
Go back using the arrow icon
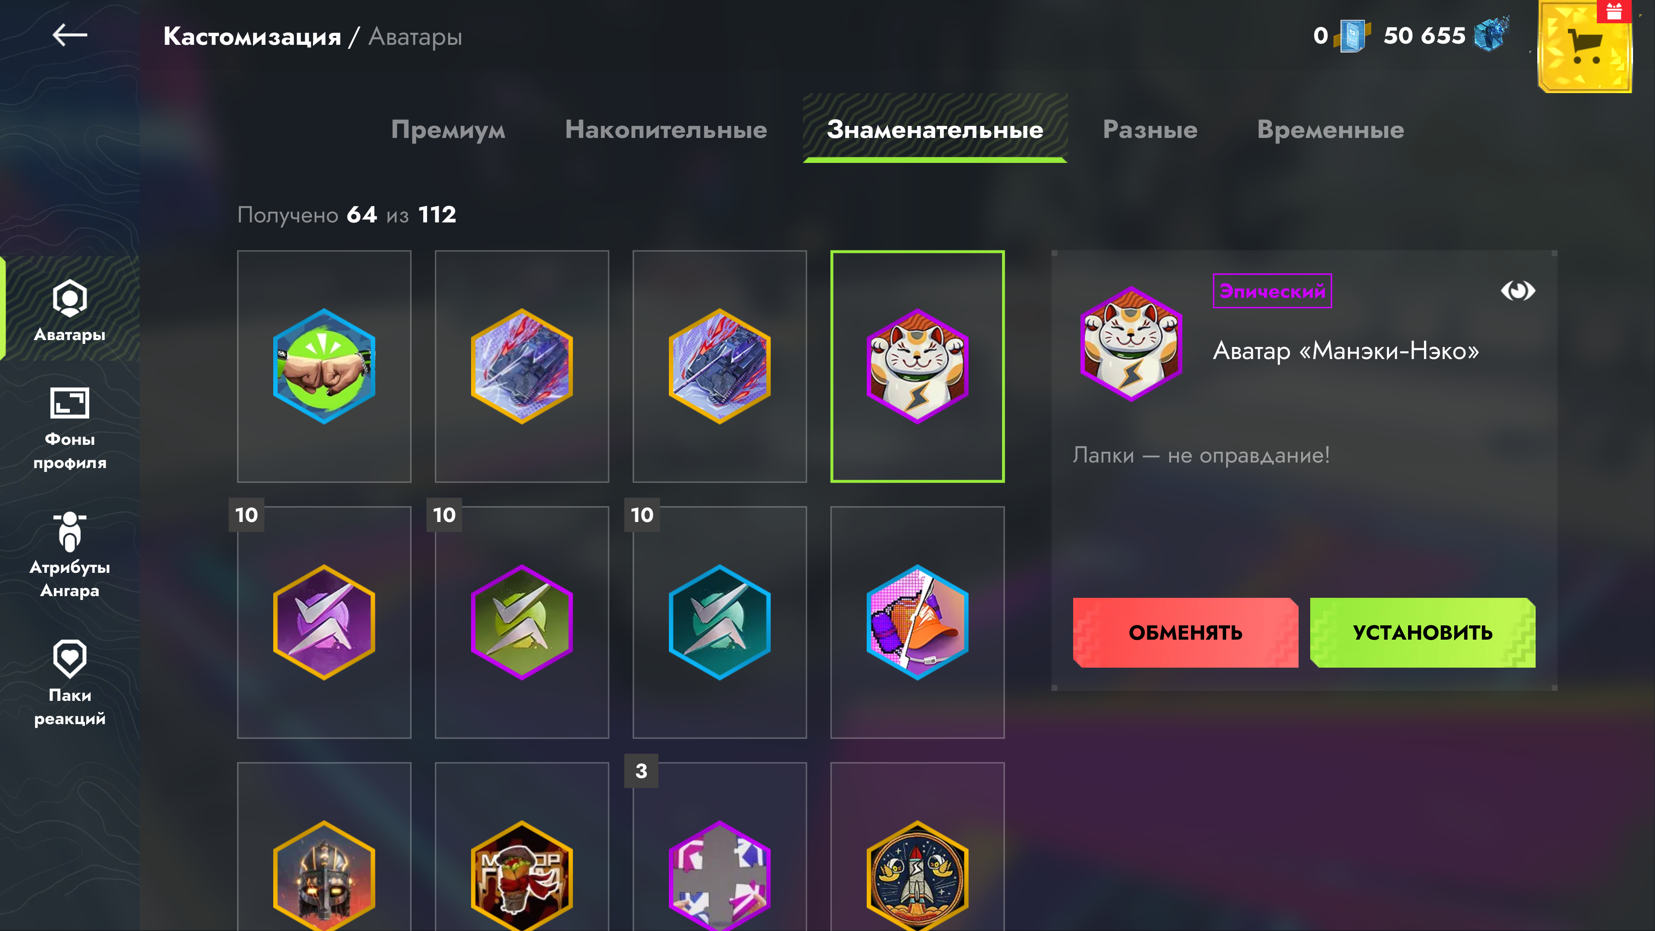point(69,35)
